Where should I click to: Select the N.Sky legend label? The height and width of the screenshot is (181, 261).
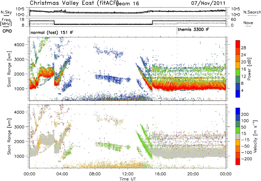[x=6, y=12]
